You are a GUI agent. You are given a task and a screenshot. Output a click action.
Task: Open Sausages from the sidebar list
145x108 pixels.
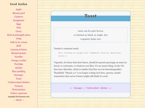pos(19,75)
